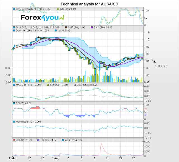Click the ADX (8) blue legend square
Viewport: 179px width, 162px height.
click(63, 140)
